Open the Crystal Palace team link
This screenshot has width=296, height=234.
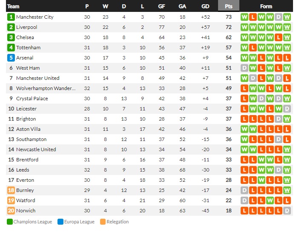coord(32,99)
